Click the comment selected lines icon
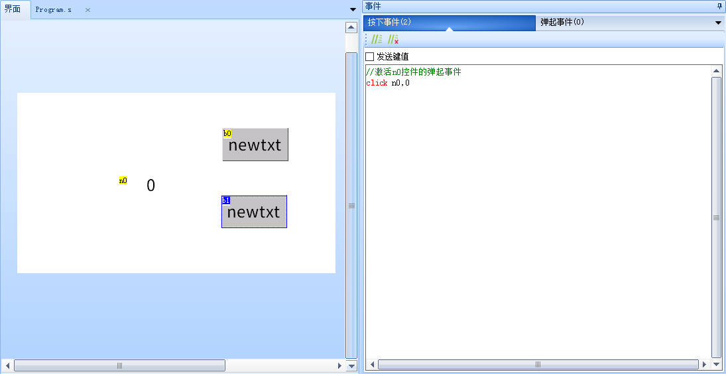Viewport: 726px width, 374px height. [377, 40]
